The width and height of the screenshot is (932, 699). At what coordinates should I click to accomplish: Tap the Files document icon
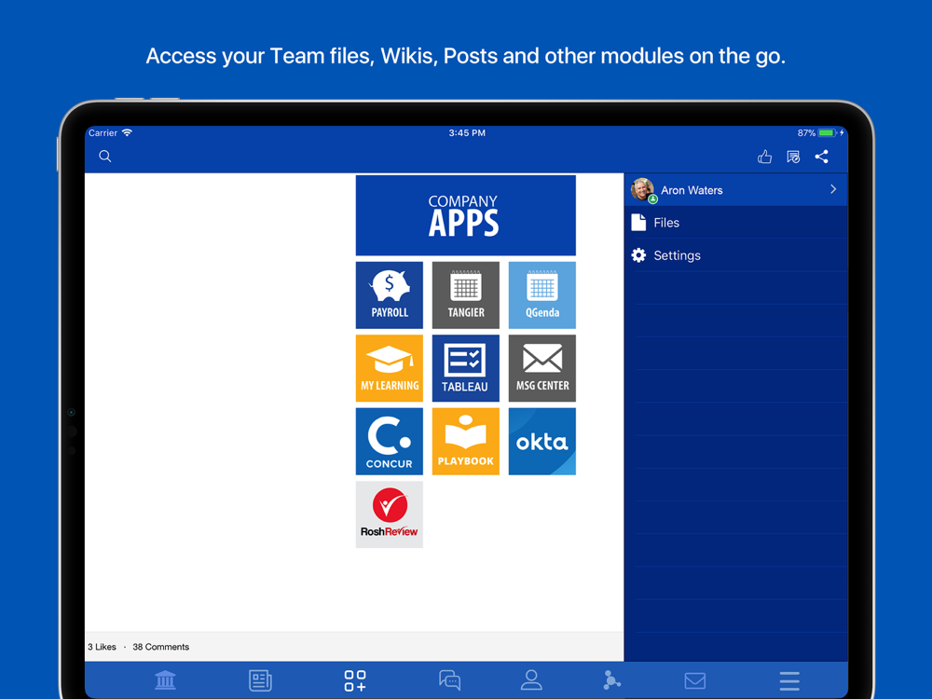click(638, 223)
